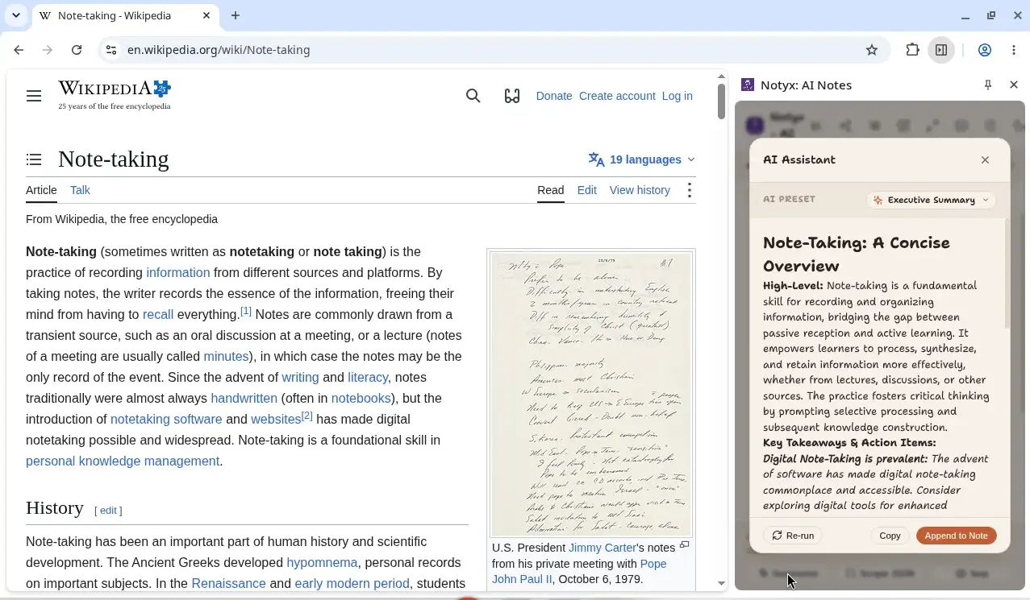Click citation reference [1]

click(246, 311)
